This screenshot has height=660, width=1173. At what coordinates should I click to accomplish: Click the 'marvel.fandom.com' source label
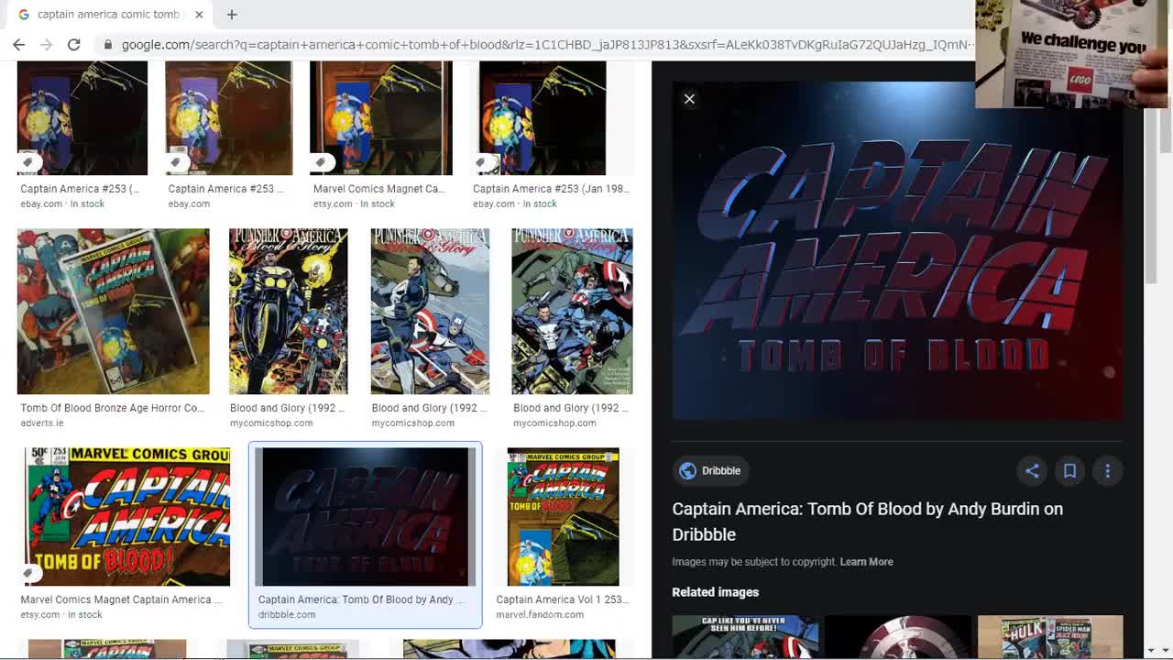[540, 615]
